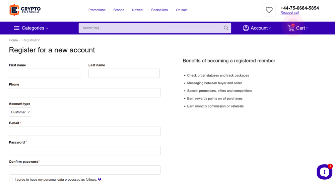Focus the First name input field
335x183 pixels.
tap(45, 73)
